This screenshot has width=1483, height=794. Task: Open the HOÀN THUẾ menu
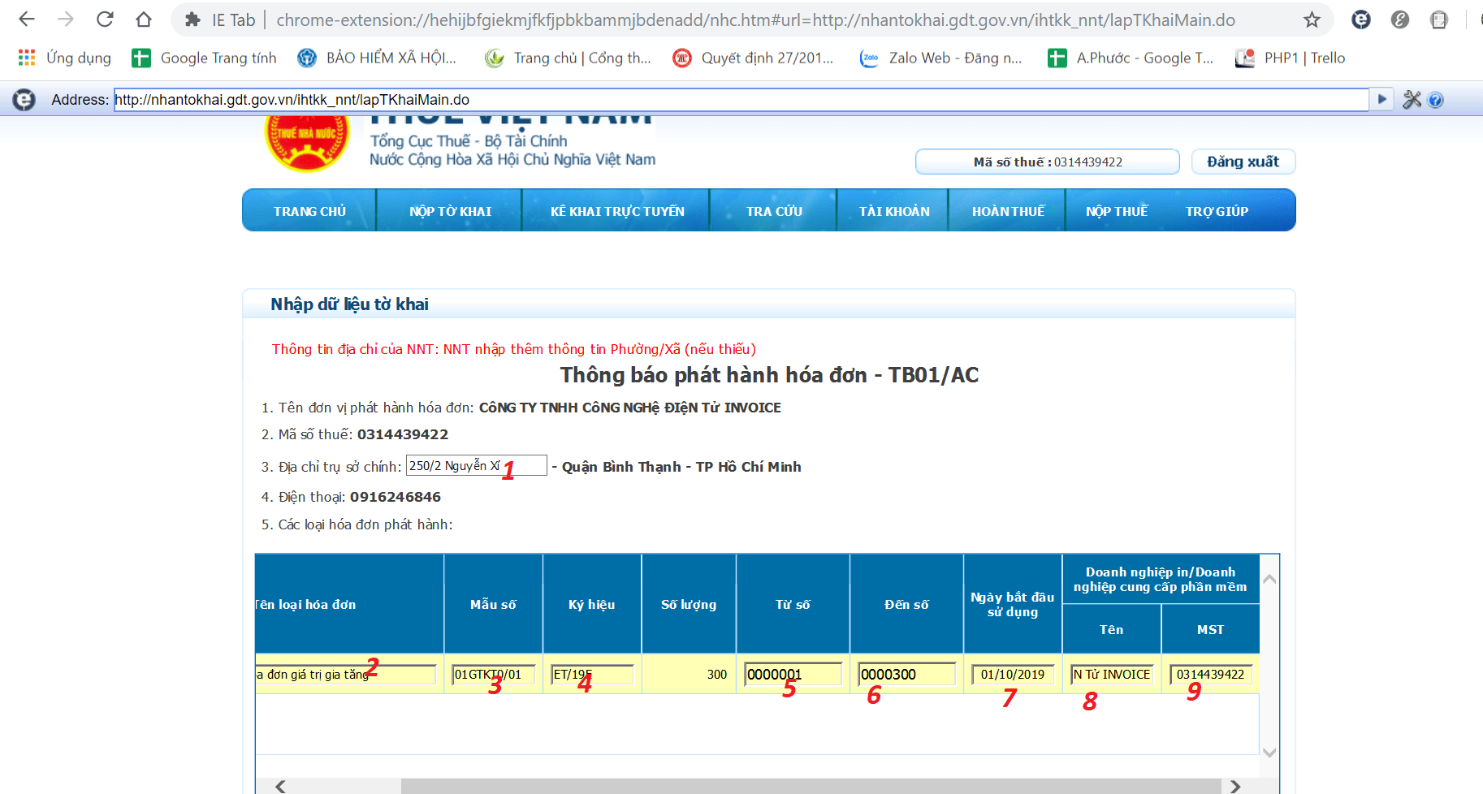[x=1007, y=211]
